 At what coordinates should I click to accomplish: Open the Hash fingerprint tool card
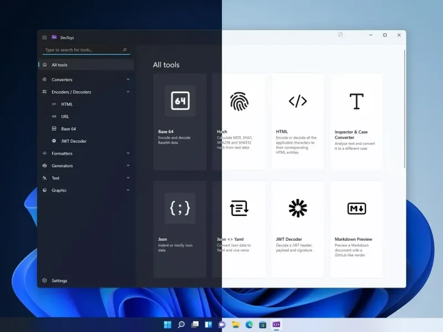(x=239, y=101)
